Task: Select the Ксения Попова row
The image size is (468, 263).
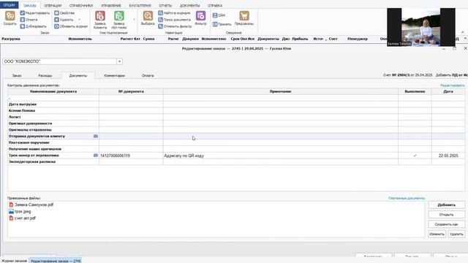Action: (x=235, y=110)
